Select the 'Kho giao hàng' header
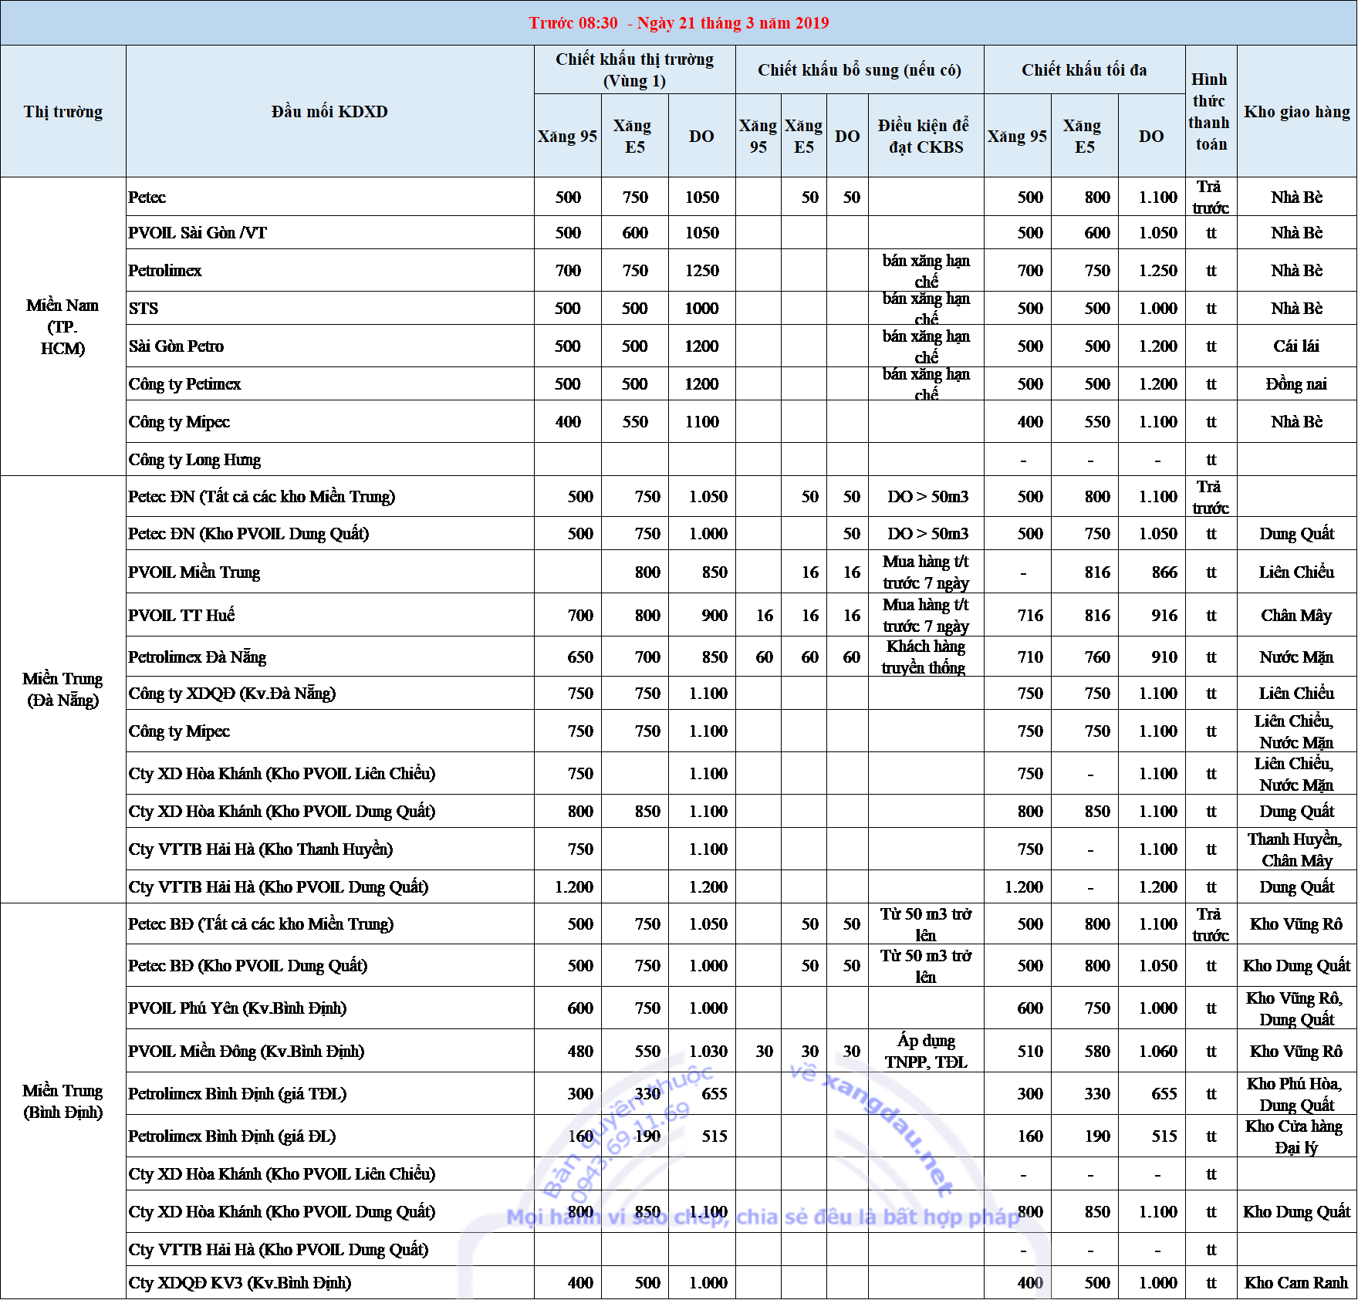 pos(1296,111)
